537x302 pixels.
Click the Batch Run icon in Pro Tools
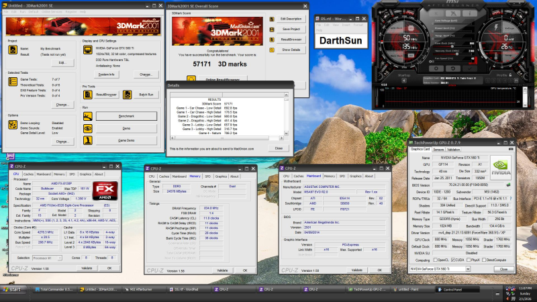[127, 95]
